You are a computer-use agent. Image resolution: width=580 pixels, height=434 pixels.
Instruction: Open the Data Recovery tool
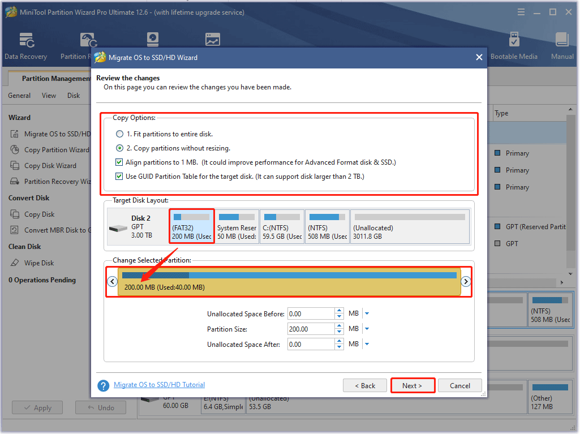[26, 46]
